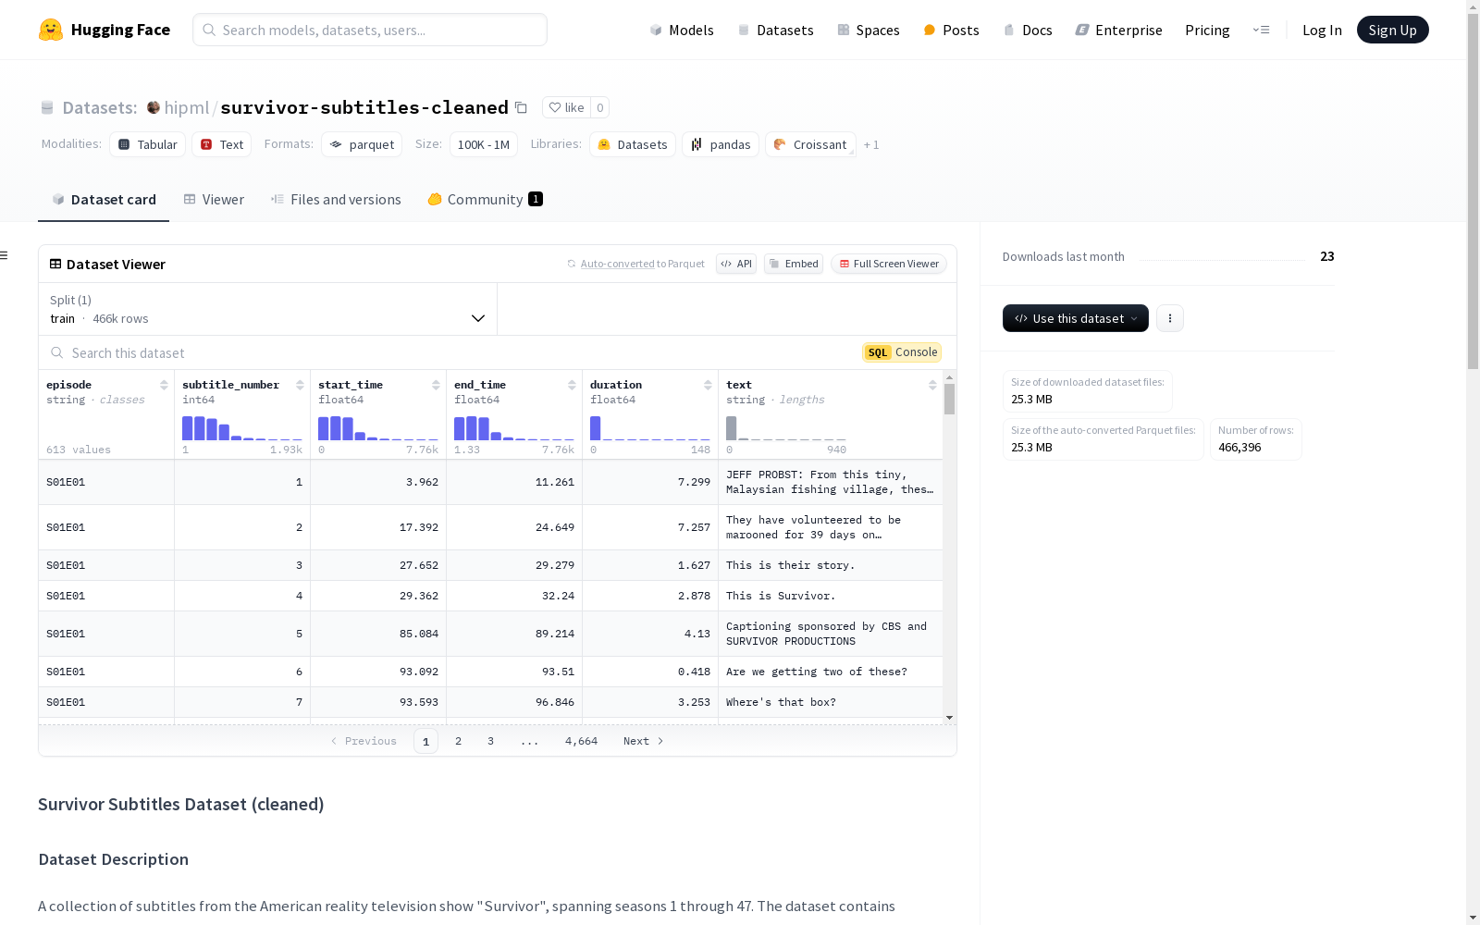Select the 'Where's that box?' cell
The width and height of the screenshot is (1480, 925).
(x=831, y=702)
